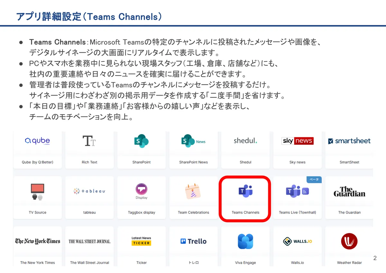Screen dimensions: 386x273
Task: Click the slide title 'アプリ詳細設定(Teams Channels)'
Action: [89, 16]
